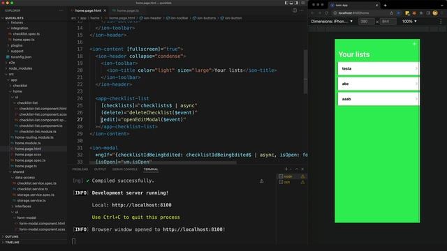This screenshot has width=447, height=251.
Task: Maximize the terminal panel with caret icon
Action: point(296,169)
